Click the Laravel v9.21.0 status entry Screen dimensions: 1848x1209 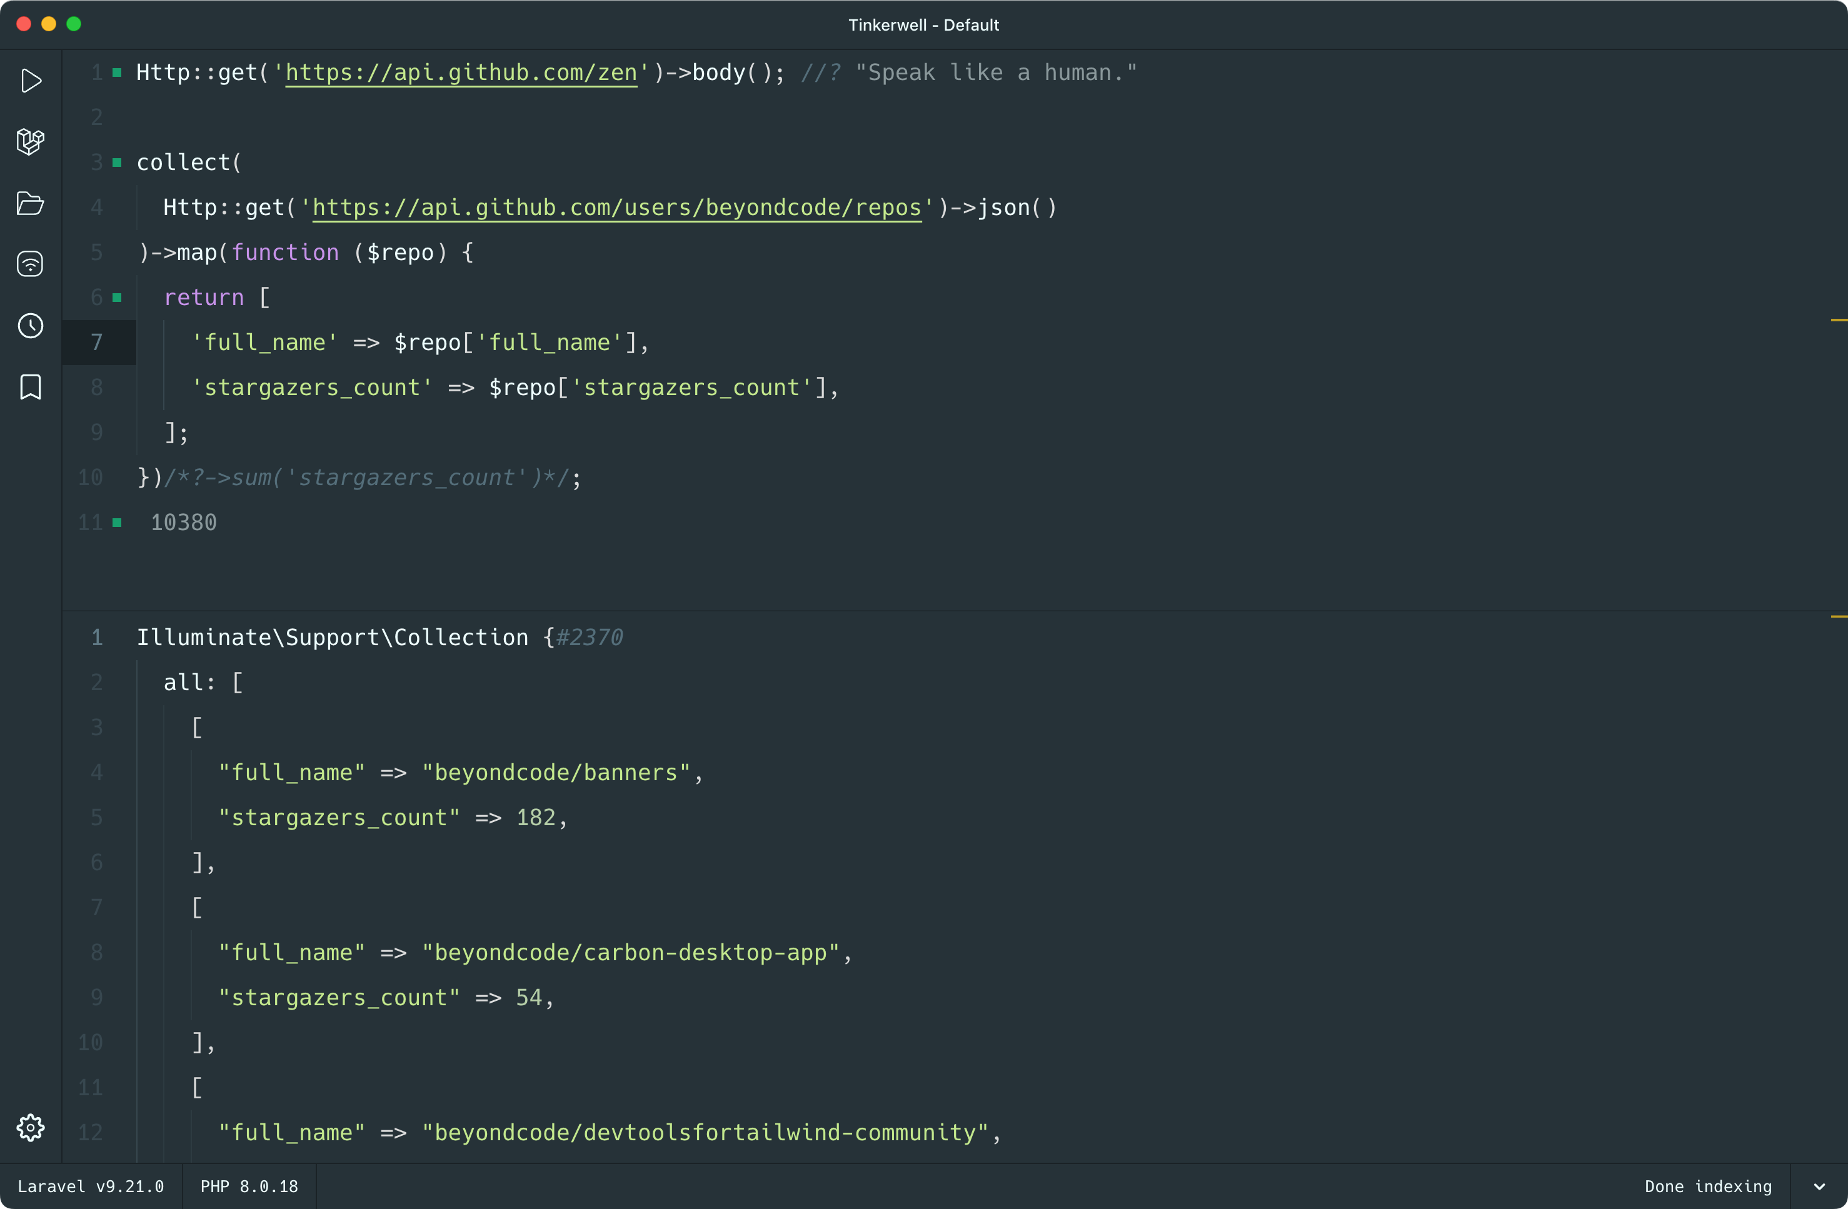(x=91, y=1186)
